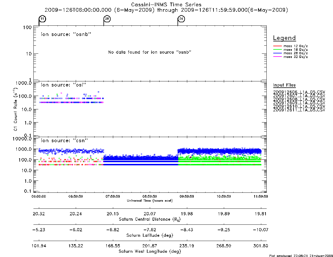Click the -5.23 latitude value
Viewport: 333px width, 257px height.
click(x=39, y=230)
